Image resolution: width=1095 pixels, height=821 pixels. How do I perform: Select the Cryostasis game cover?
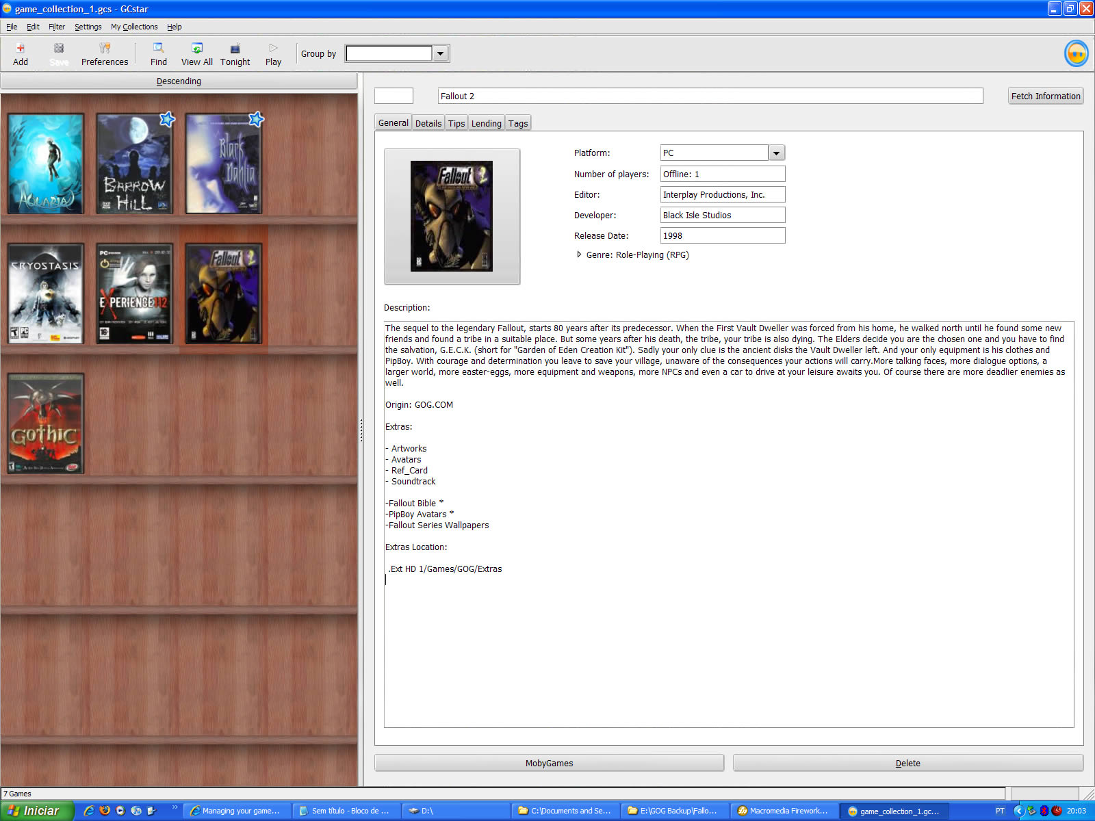[x=46, y=294]
